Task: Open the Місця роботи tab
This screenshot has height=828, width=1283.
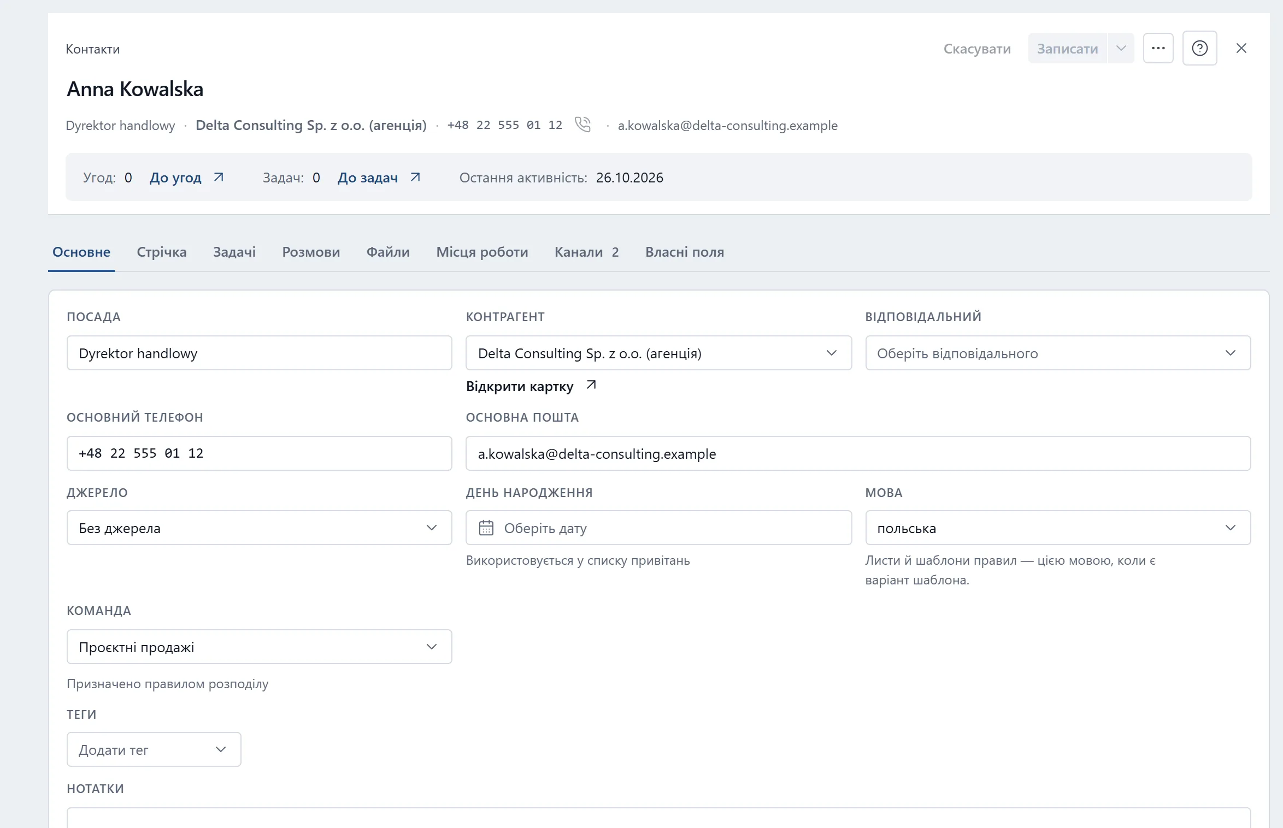Action: (x=482, y=252)
